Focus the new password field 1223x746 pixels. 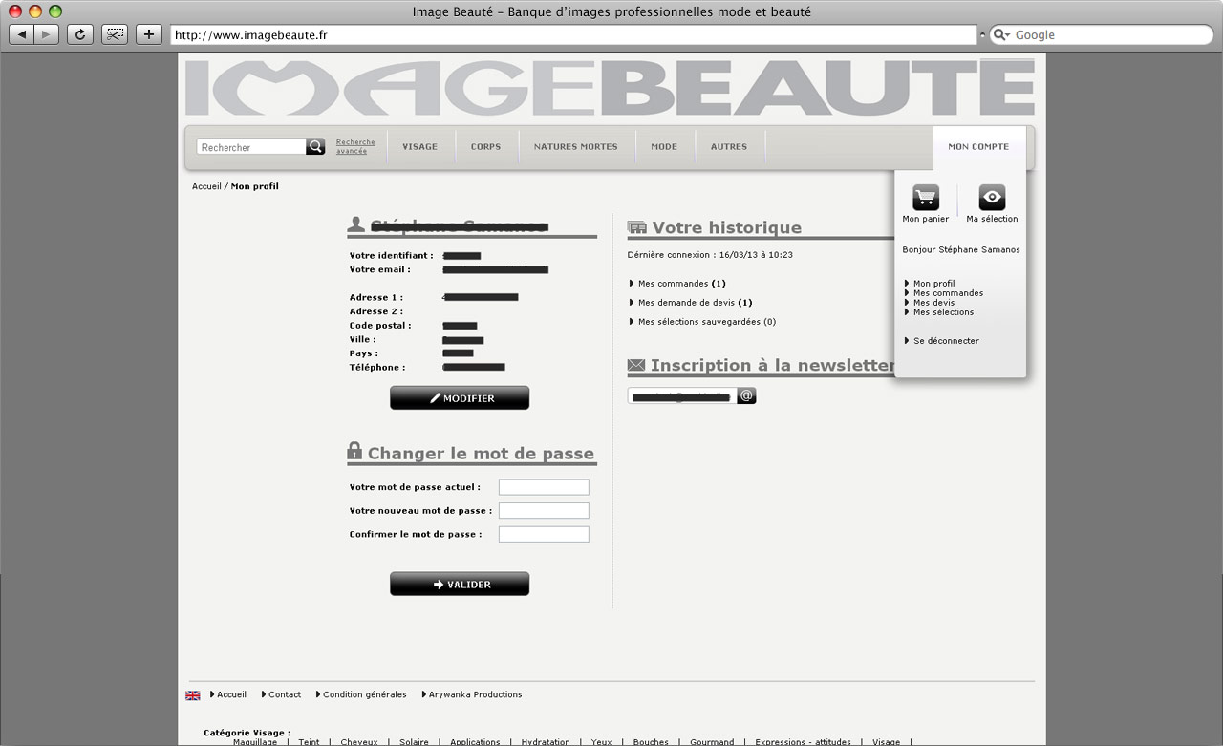[544, 511]
